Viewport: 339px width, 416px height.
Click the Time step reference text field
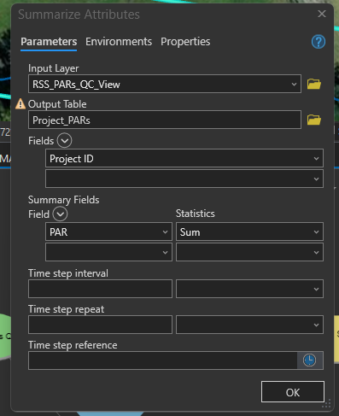pyautogui.click(x=163, y=360)
